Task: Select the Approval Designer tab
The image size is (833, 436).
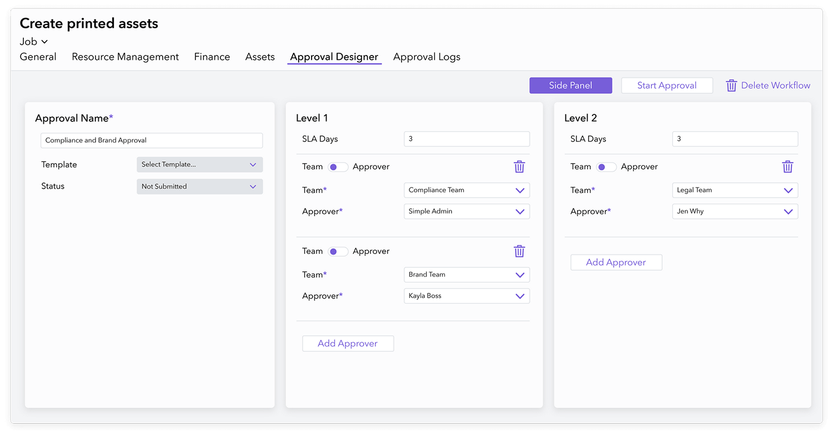Action: [x=334, y=57]
